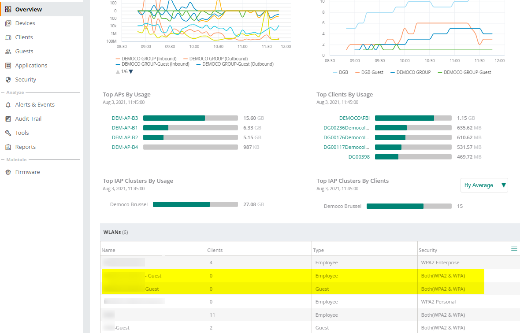520x333 pixels.
Task: Open WLANs table column settings icon
Action: click(x=514, y=249)
